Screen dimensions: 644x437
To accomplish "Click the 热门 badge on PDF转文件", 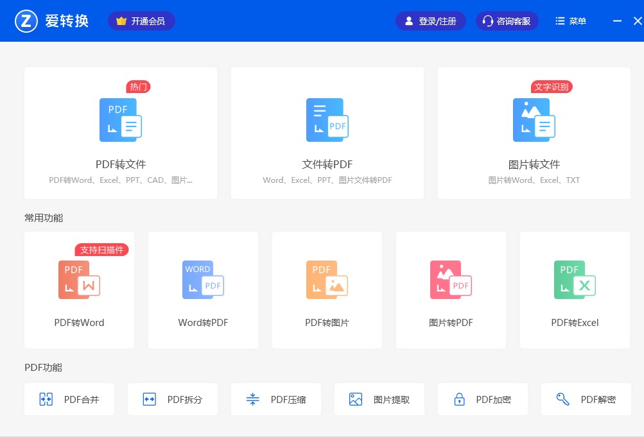I will [x=138, y=87].
